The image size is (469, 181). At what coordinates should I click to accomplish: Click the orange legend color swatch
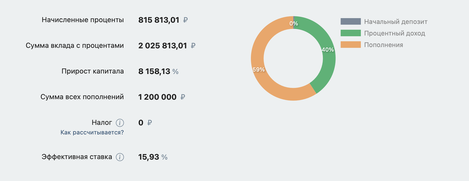tap(351, 45)
